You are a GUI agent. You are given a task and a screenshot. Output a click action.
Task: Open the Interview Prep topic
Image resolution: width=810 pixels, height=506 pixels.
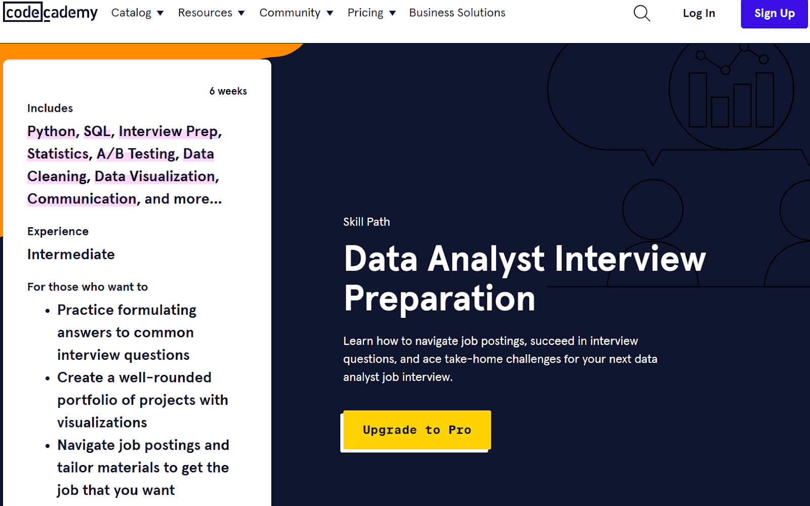pos(168,132)
